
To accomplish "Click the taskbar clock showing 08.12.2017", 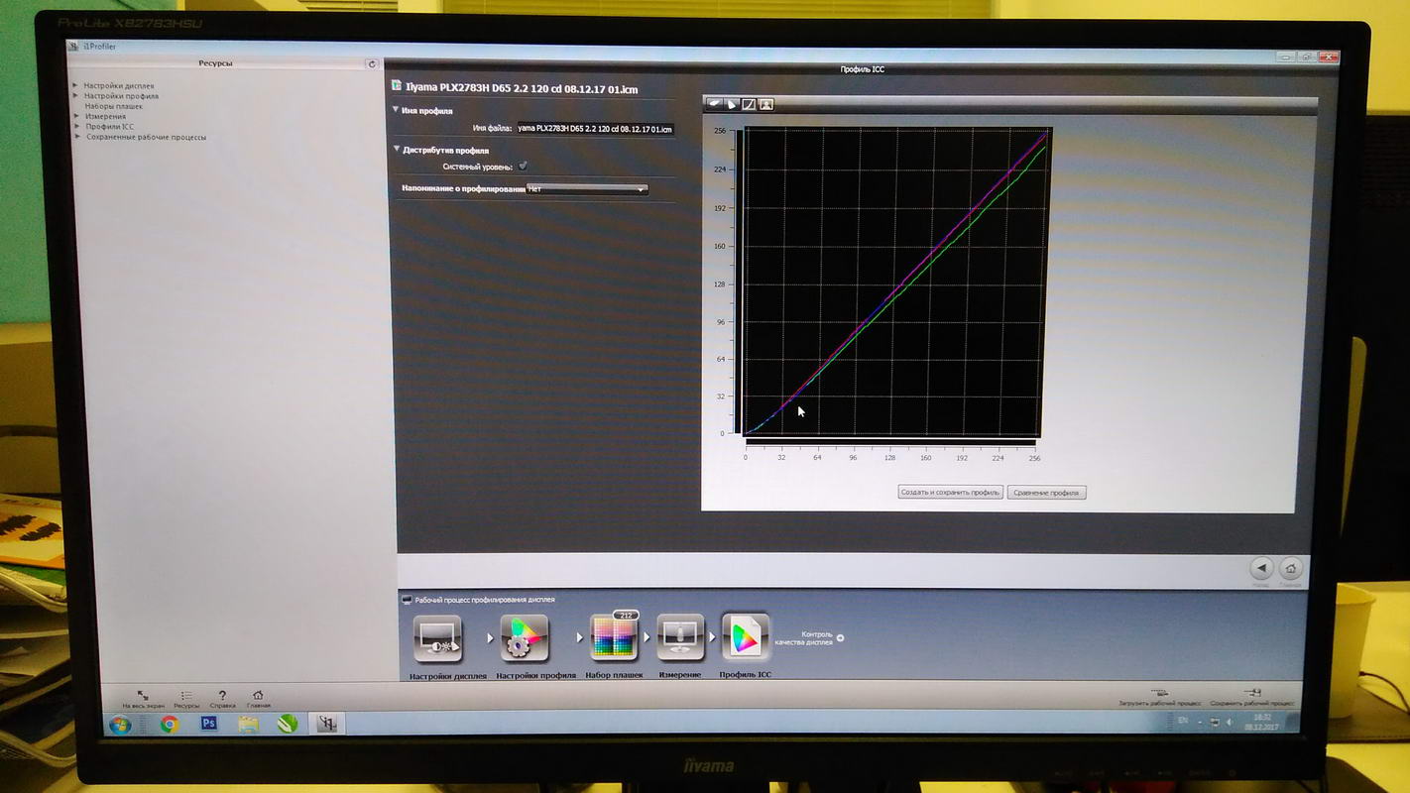I will pos(1261,721).
